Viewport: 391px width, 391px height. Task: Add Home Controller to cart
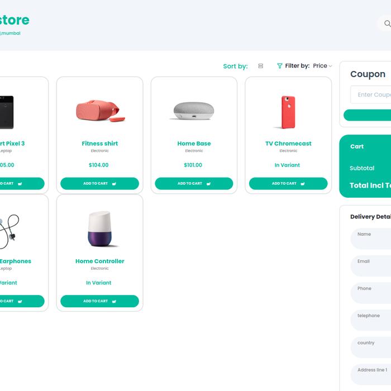99,301
